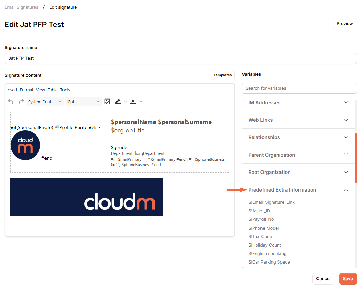The width and height of the screenshot is (362, 289).
Task: Insert the $!Phone Model variable
Action: (x=264, y=228)
